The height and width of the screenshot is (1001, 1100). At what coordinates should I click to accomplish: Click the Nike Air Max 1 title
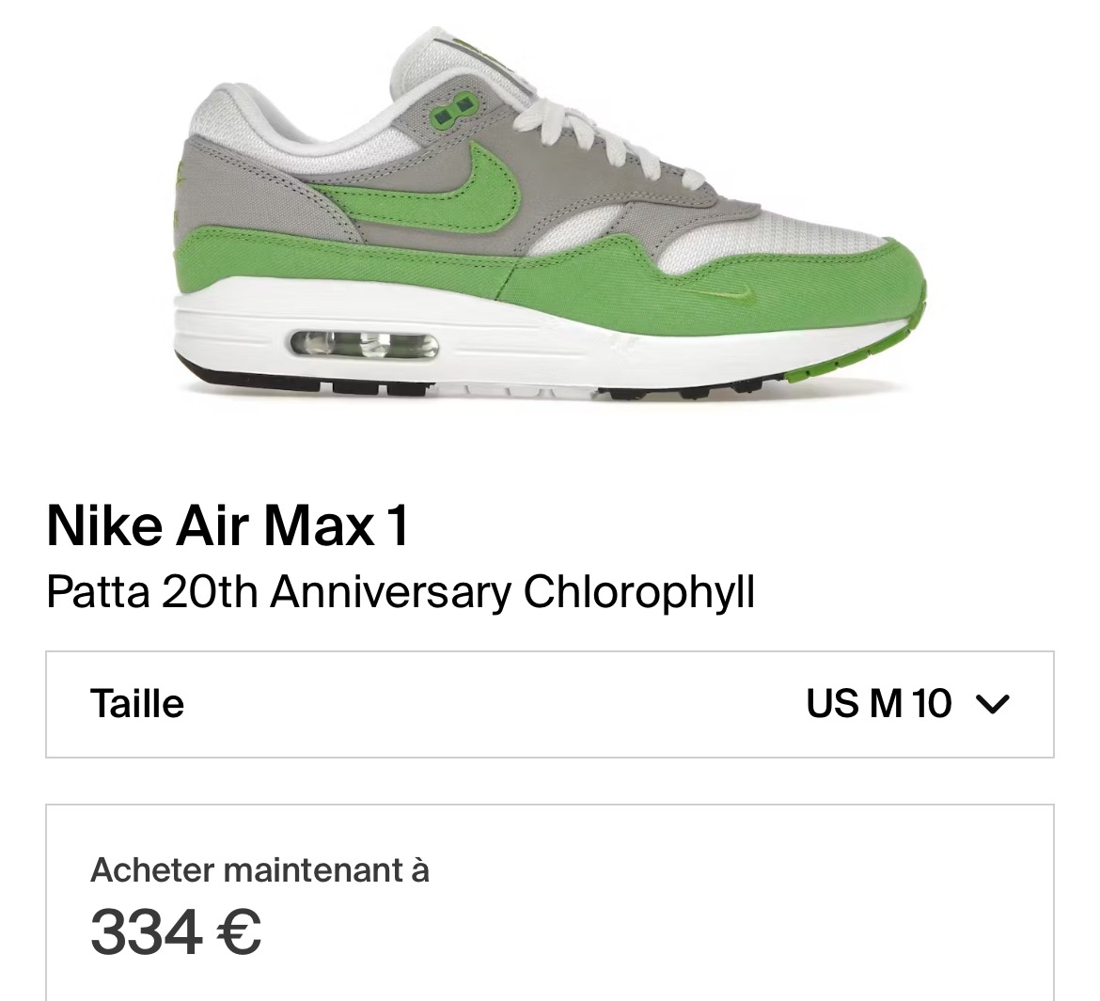pyautogui.click(x=228, y=526)
